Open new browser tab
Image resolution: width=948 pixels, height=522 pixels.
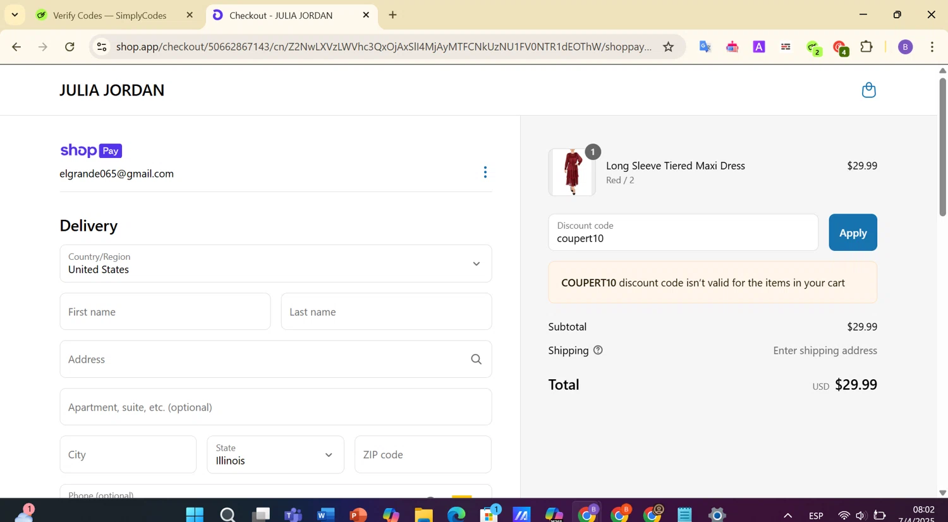point(392,15)
